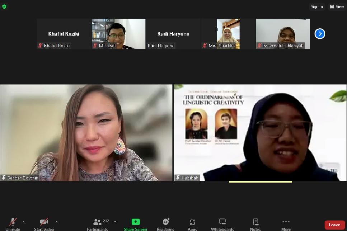The height and width of the screenshot is (231, 347).
Task: Unmute the microphone
Action: [13, 222]
